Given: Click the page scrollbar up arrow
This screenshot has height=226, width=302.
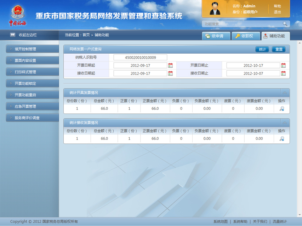Looking at the screenshot, I should coord(300,43).
